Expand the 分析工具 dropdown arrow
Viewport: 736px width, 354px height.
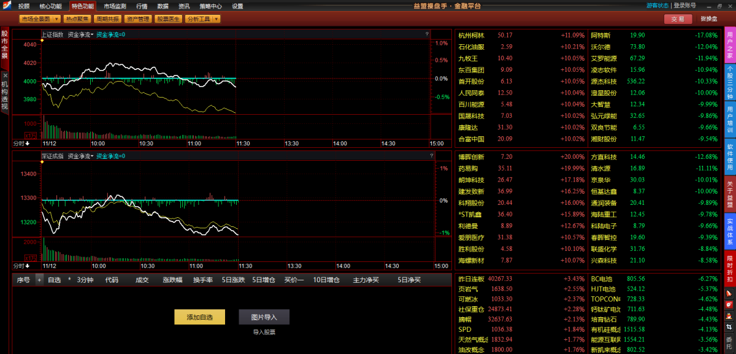(x=216, y=19)
